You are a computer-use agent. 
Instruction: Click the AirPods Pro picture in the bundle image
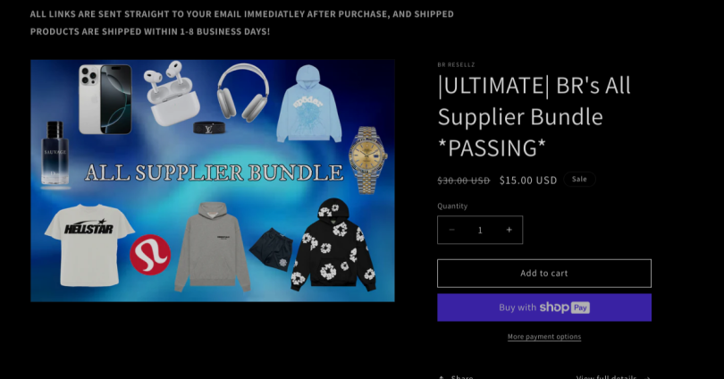[x=173, y=93]
